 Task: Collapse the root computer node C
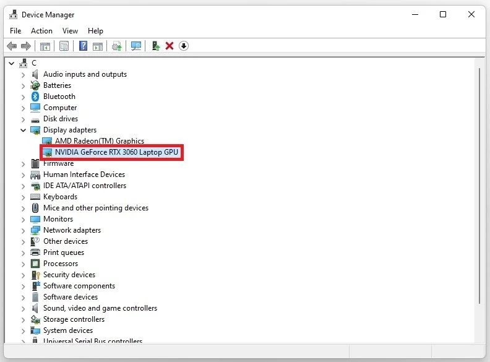coord(12,64)
